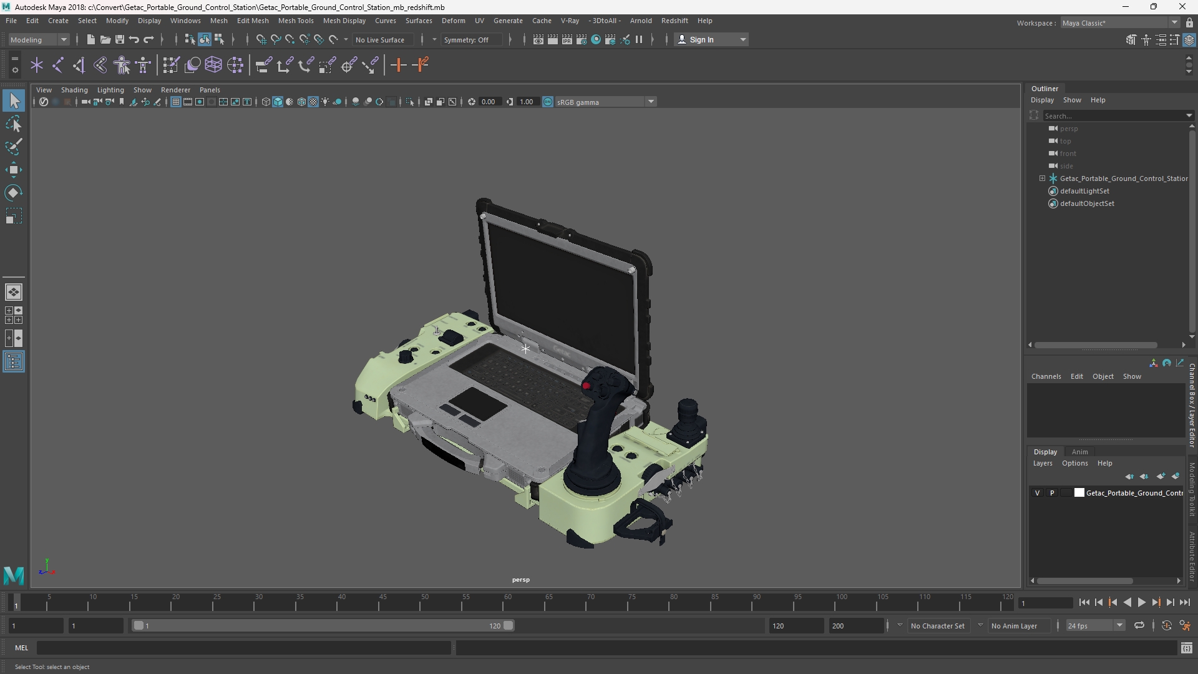Screen dimensions: 1198x674
Task: Play the animation forward
Action: 1141,603
